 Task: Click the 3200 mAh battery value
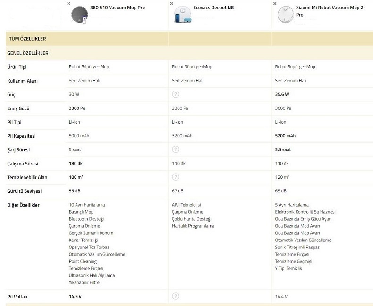(182, 136)
